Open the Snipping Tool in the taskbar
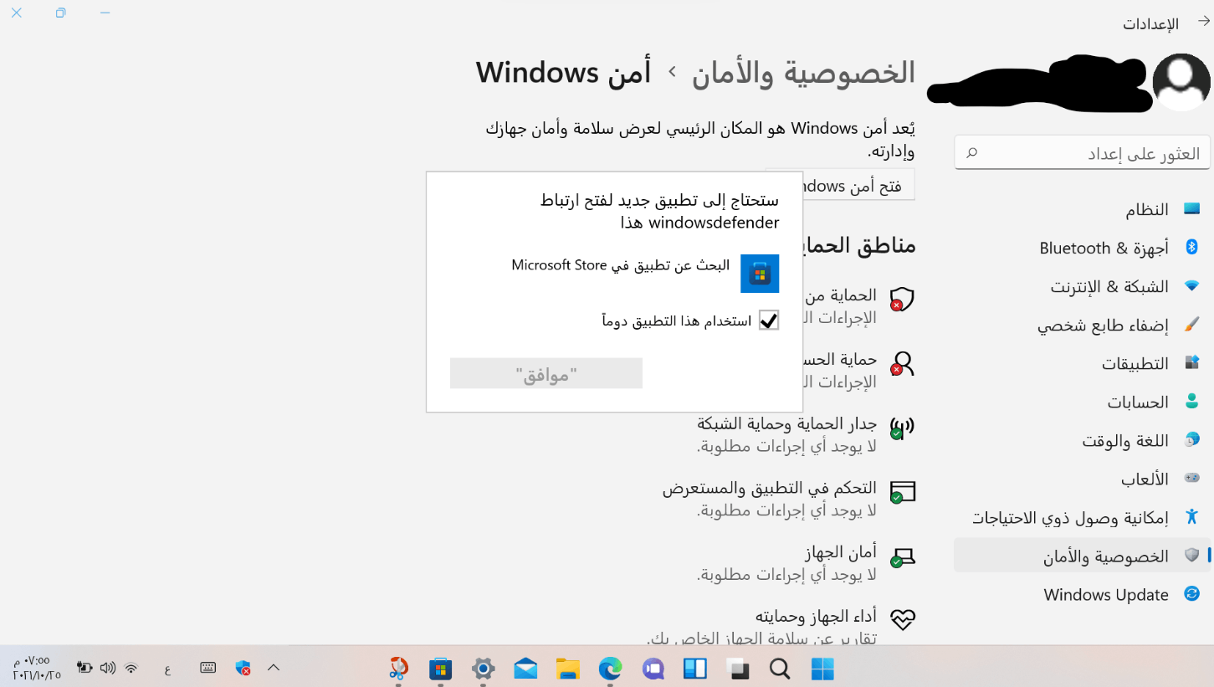This screenshot has width=1214, height=687. pos(398,668)
